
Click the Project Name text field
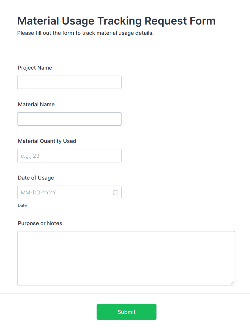[x=69, y=82]
